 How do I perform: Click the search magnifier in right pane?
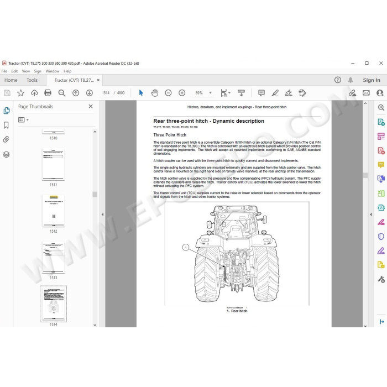(381, 107)
